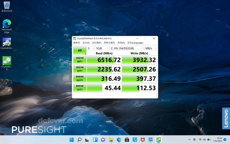Viewport: 230px width, 144px height.
Task: Open the Lenovo L app on taskbar
Action: tap(135, 140)
